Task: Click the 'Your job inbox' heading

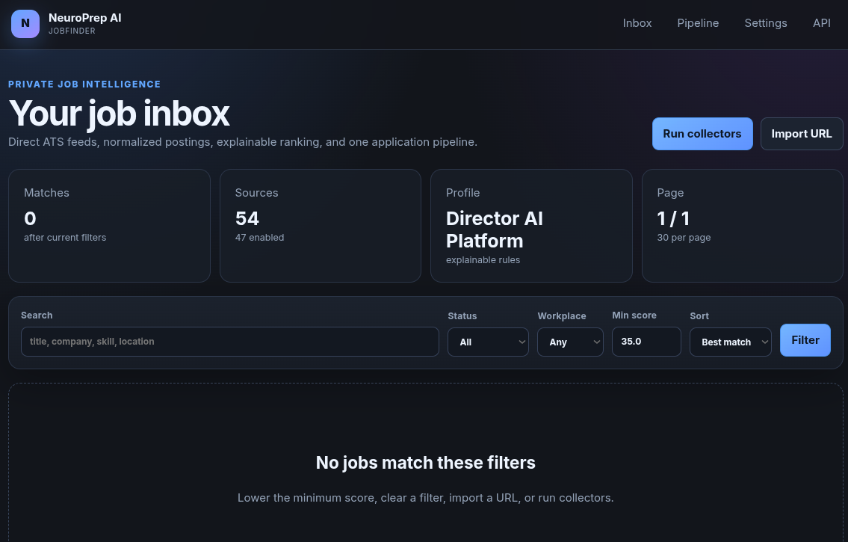Action: click(119, 114)
